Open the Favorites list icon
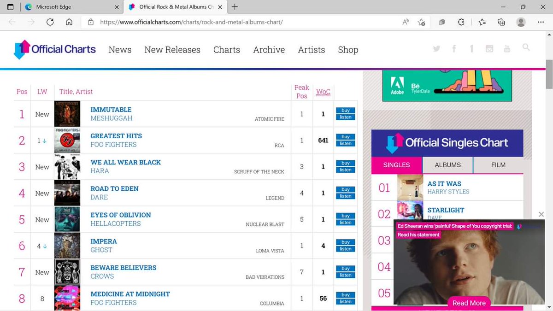This screenshot has width=553, height=311. tap(482, 22)
